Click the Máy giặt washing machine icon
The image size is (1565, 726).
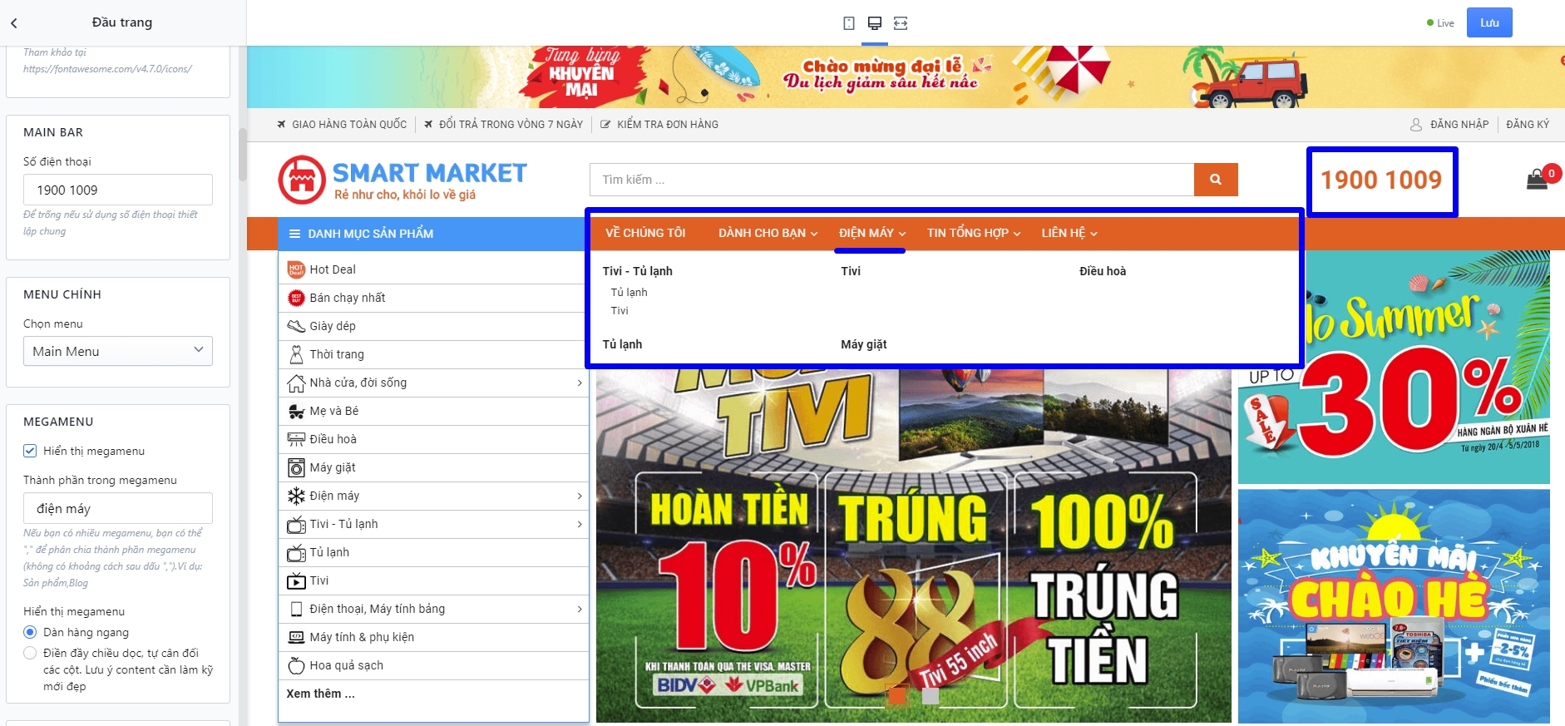tap(296, 467)
